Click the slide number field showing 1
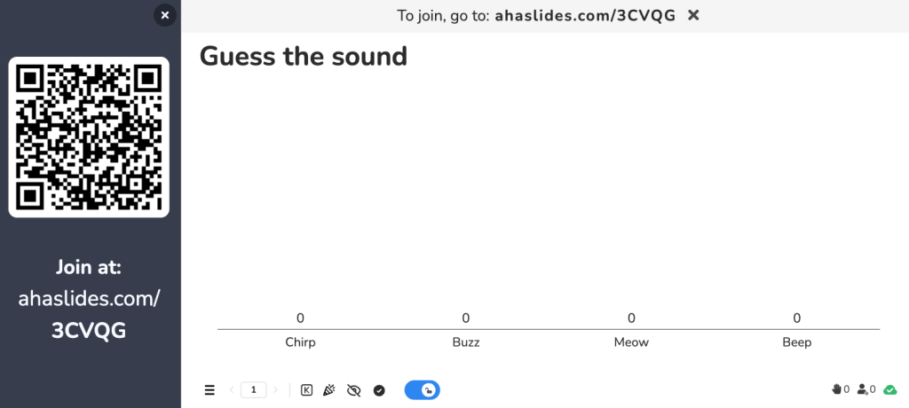Image resolution: width=909 pixels, height=408 pixels. pyautogui.click(x=253, y=390)
